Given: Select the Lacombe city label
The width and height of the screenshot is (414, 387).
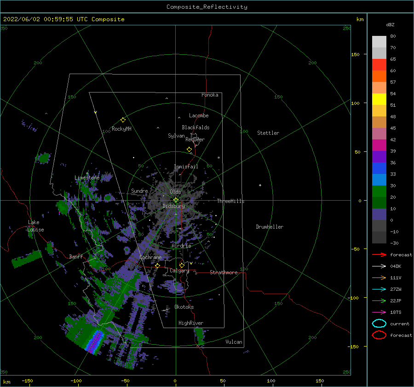Looking at the screenshot, I should 199,116.
